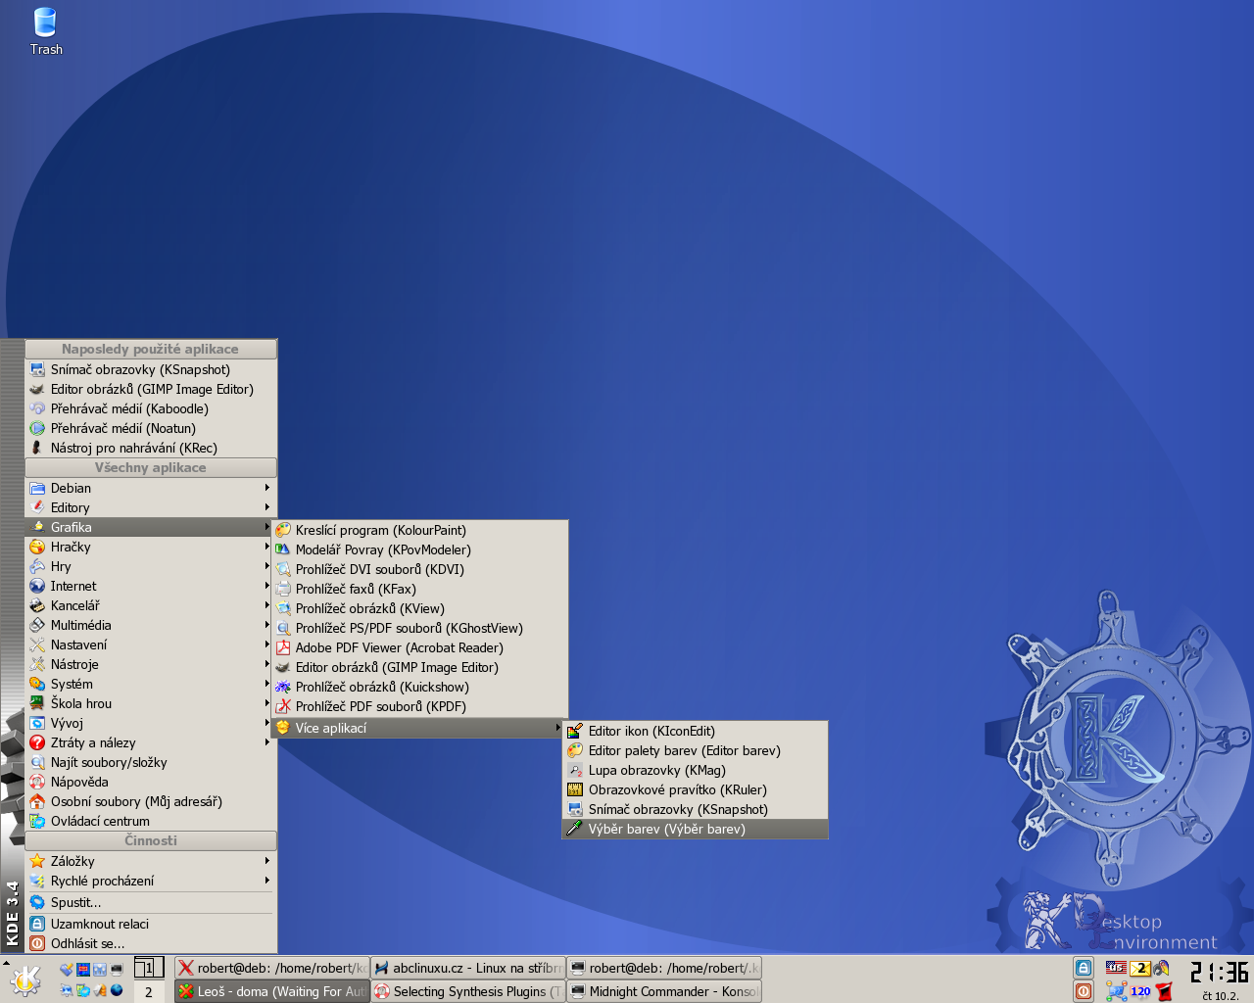Screen dimensions: 1254x1003
Task: Click KSnapshot icon in recently used list
Action: (x=37, y=369)
